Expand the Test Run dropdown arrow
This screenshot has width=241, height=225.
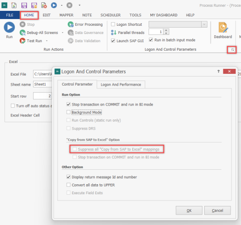[x=47, y=41]
